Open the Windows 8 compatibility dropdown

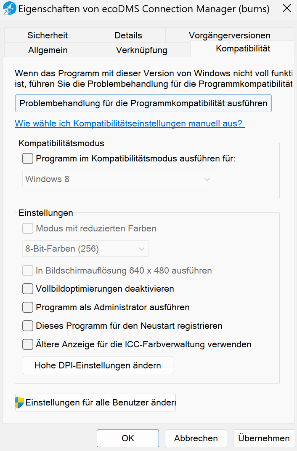(118, 179)
